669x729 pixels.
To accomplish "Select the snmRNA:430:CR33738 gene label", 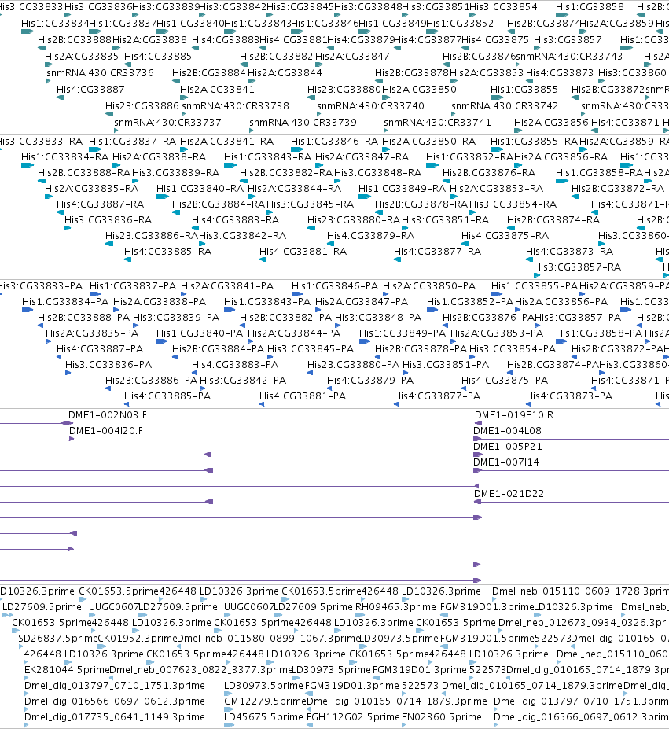I will point(235,105).
